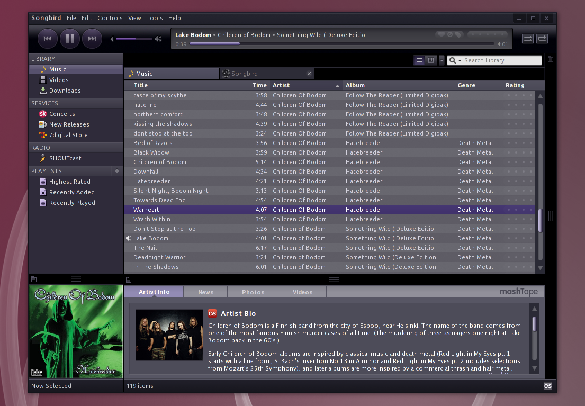Open the Recently Played playlist
The height and width of the screenshot is (406, 585).
coord(76,203)
